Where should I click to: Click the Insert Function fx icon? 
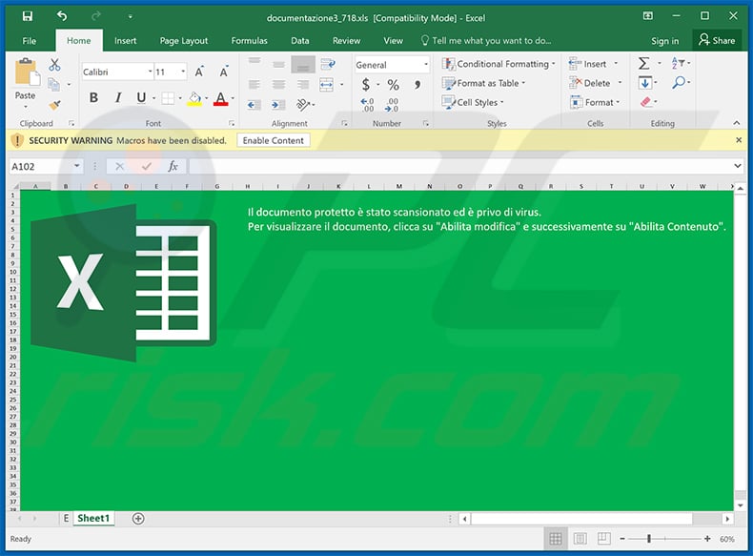(x=173, y=166)
